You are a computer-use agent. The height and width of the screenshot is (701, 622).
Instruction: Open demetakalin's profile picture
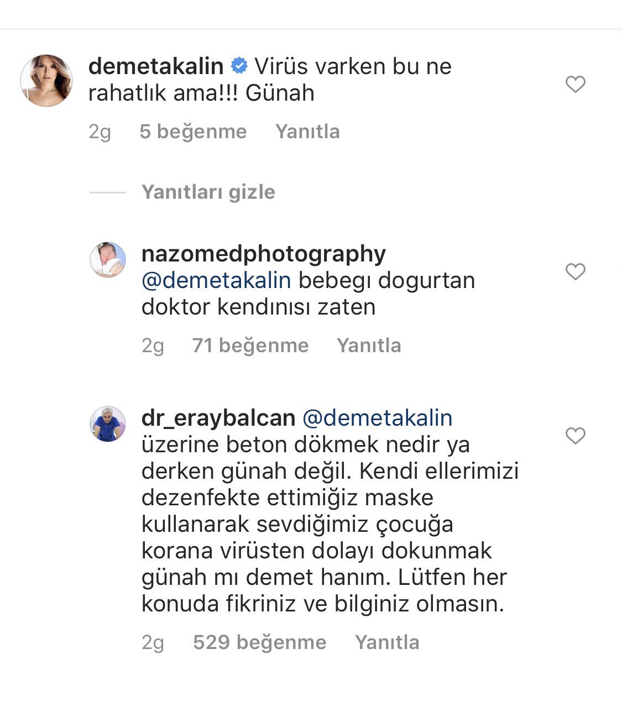coord(46,80)
